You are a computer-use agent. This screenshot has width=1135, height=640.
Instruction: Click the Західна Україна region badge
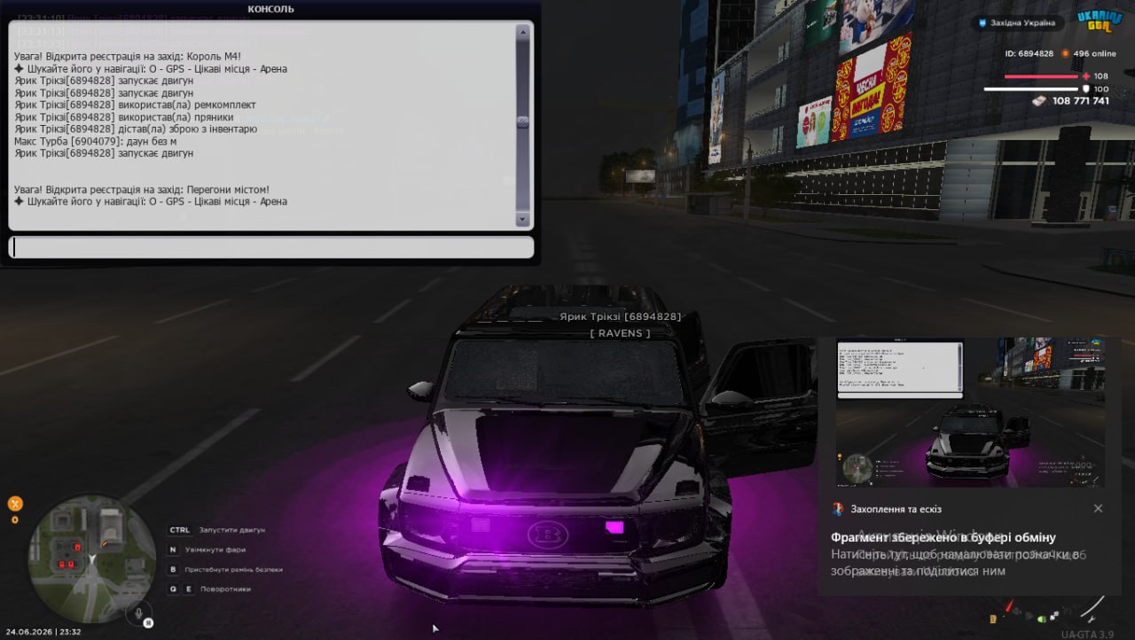point(1016,23)
